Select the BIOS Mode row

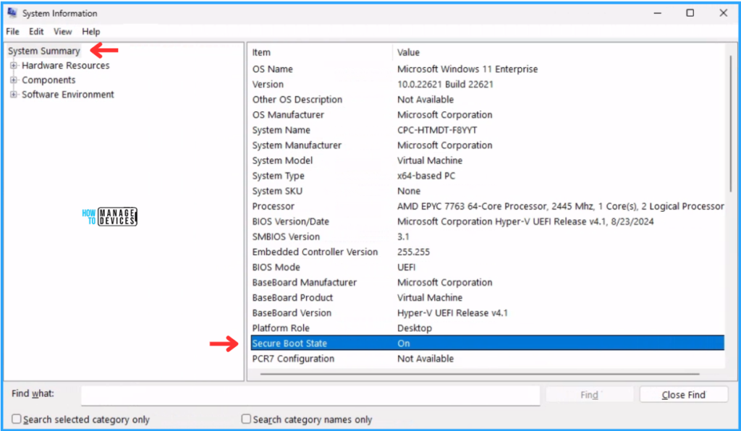coord(487,267)
